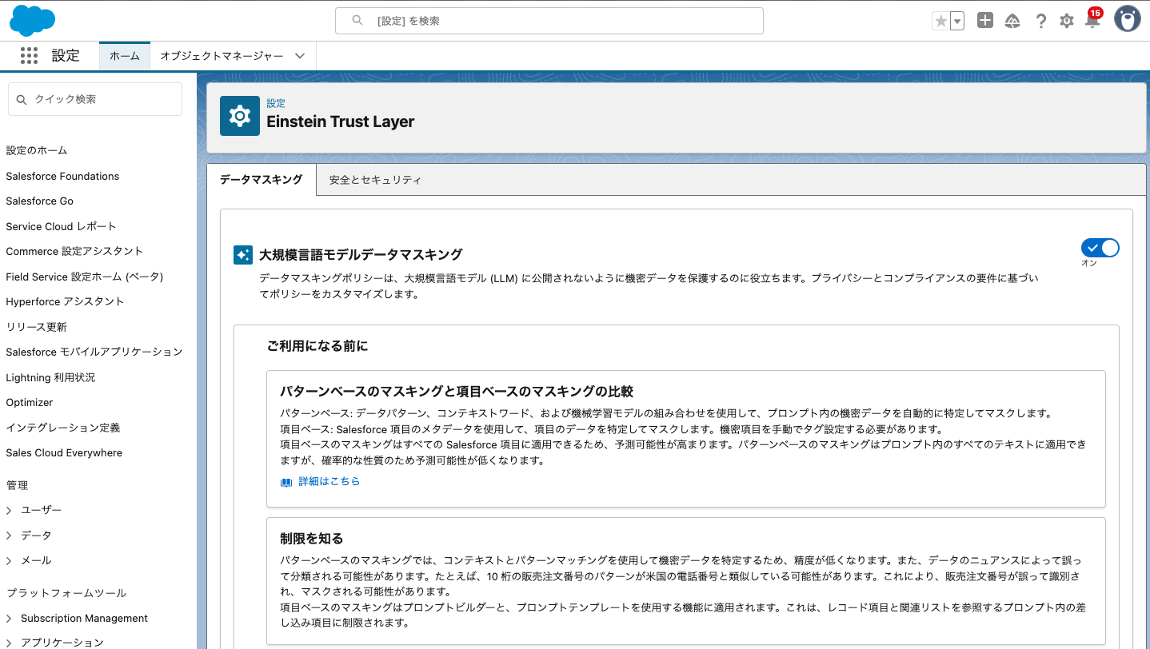Open 設定のホーム in sidebar

(37, 150)
